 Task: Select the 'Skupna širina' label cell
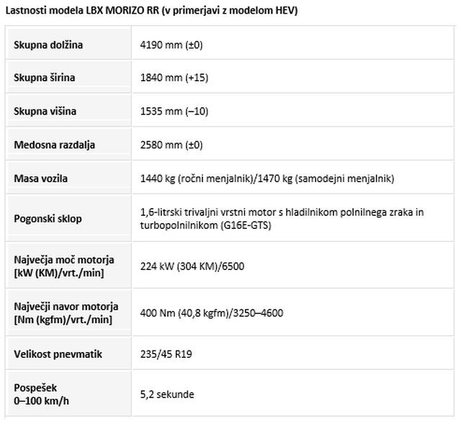45,78
